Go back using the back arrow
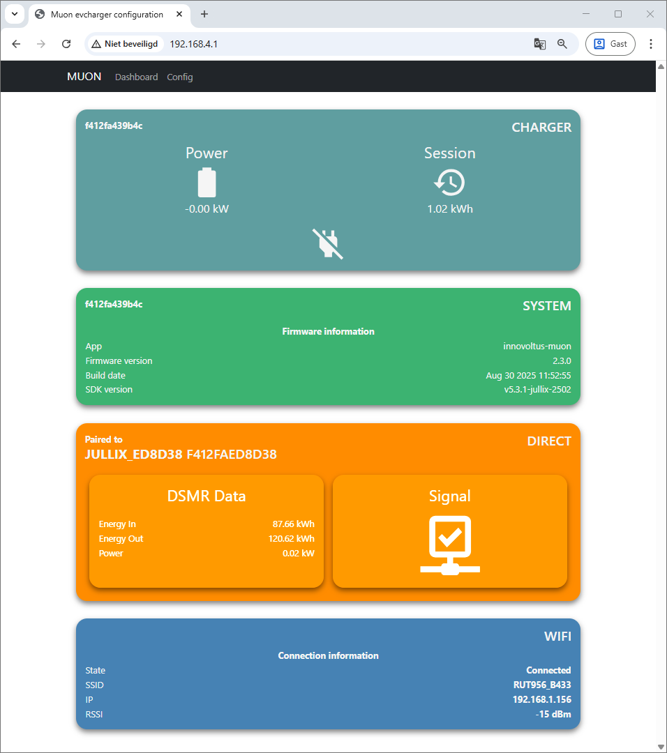The image size is (667, 753). click(x=16, y=44)
